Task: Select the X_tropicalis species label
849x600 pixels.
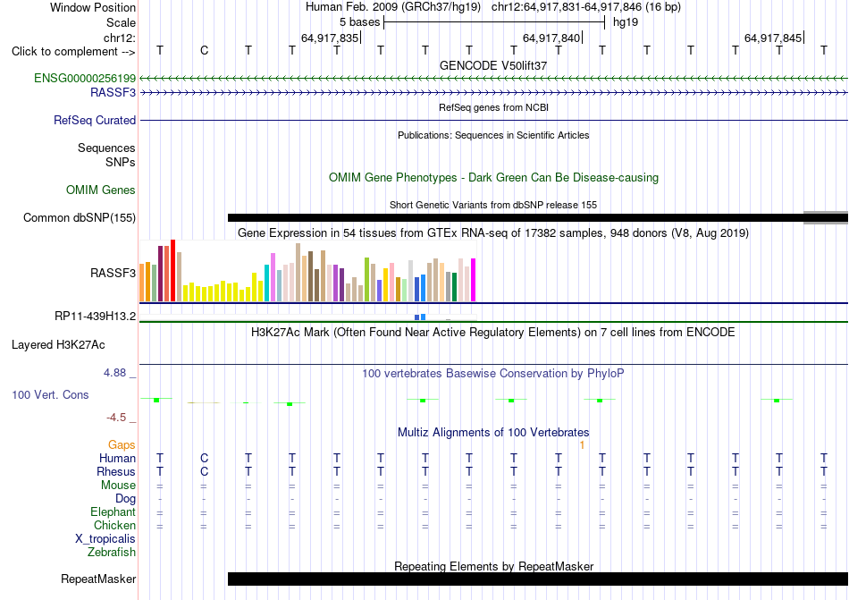Action: click(105, 539)
